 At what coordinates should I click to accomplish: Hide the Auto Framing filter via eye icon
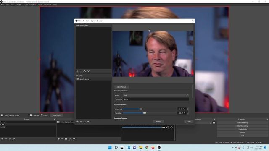pos(78,79)
